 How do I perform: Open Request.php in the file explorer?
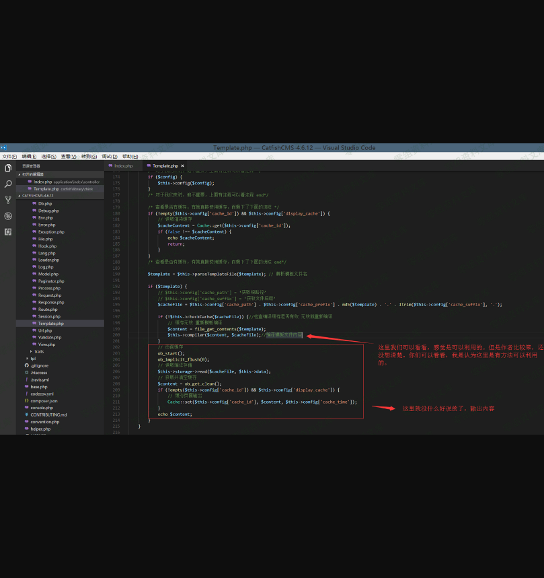[49, 295]
